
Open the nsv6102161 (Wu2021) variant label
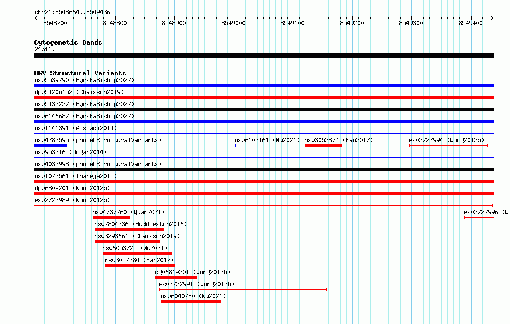[267, 140]
